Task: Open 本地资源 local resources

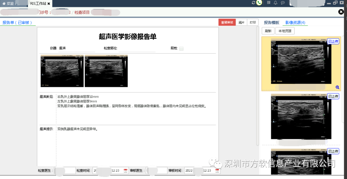Action: click(285, 31)
